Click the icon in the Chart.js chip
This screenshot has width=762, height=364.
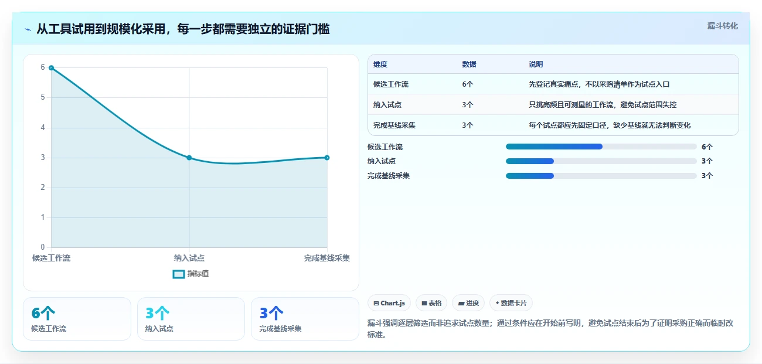376,304
